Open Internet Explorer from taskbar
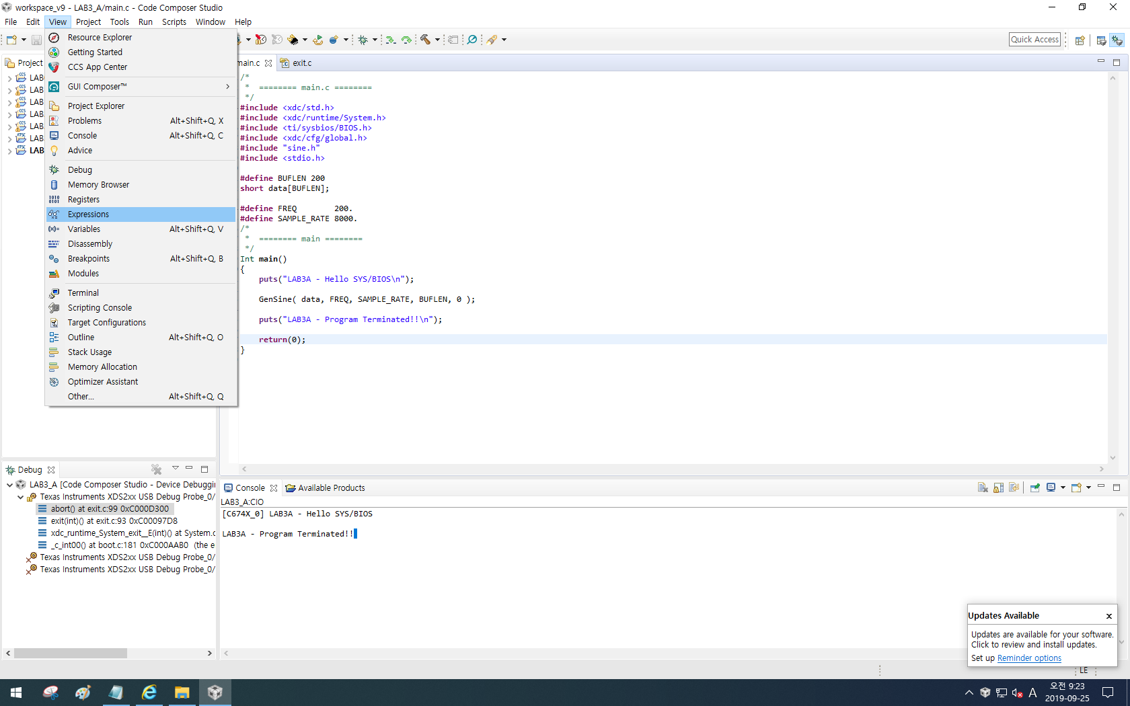Screen dimensions: 1130x706 tap(149, 693)
